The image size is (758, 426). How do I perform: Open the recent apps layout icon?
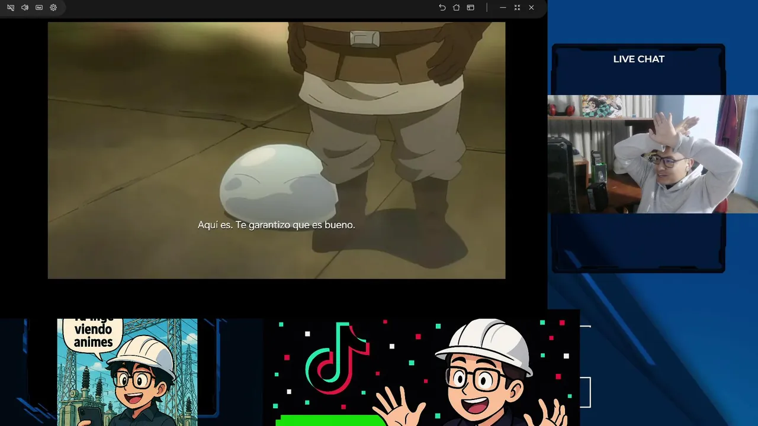click(470, 8)
